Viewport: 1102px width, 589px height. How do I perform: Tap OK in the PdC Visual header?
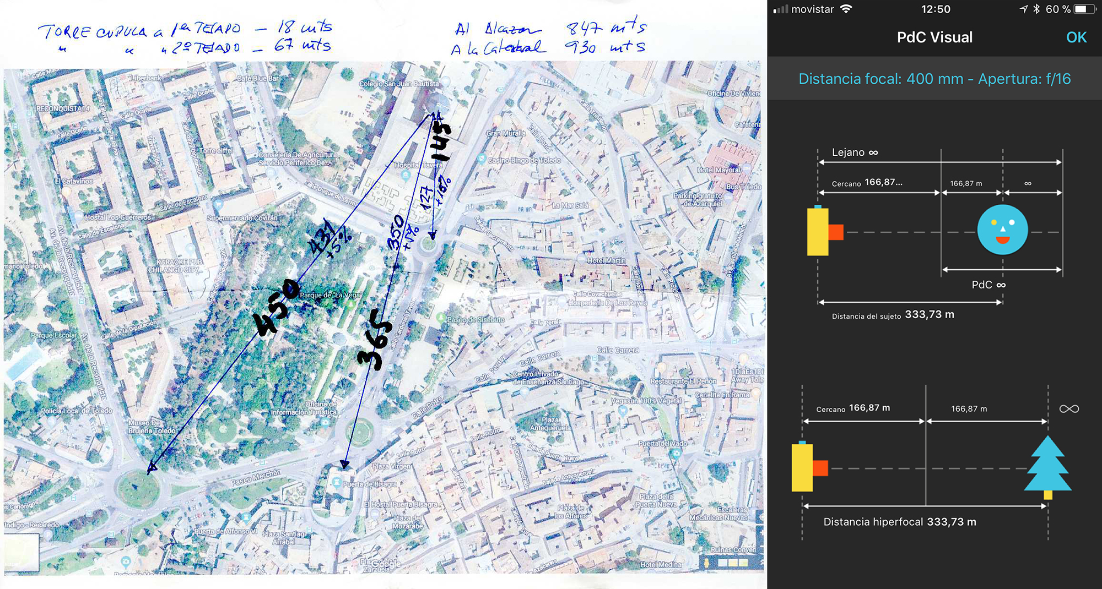(1076, 37)
